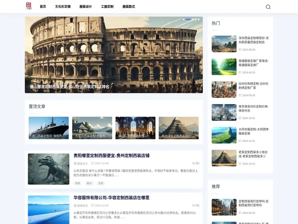Click the site logo in header
298x224 pixels.
point(29,6)
